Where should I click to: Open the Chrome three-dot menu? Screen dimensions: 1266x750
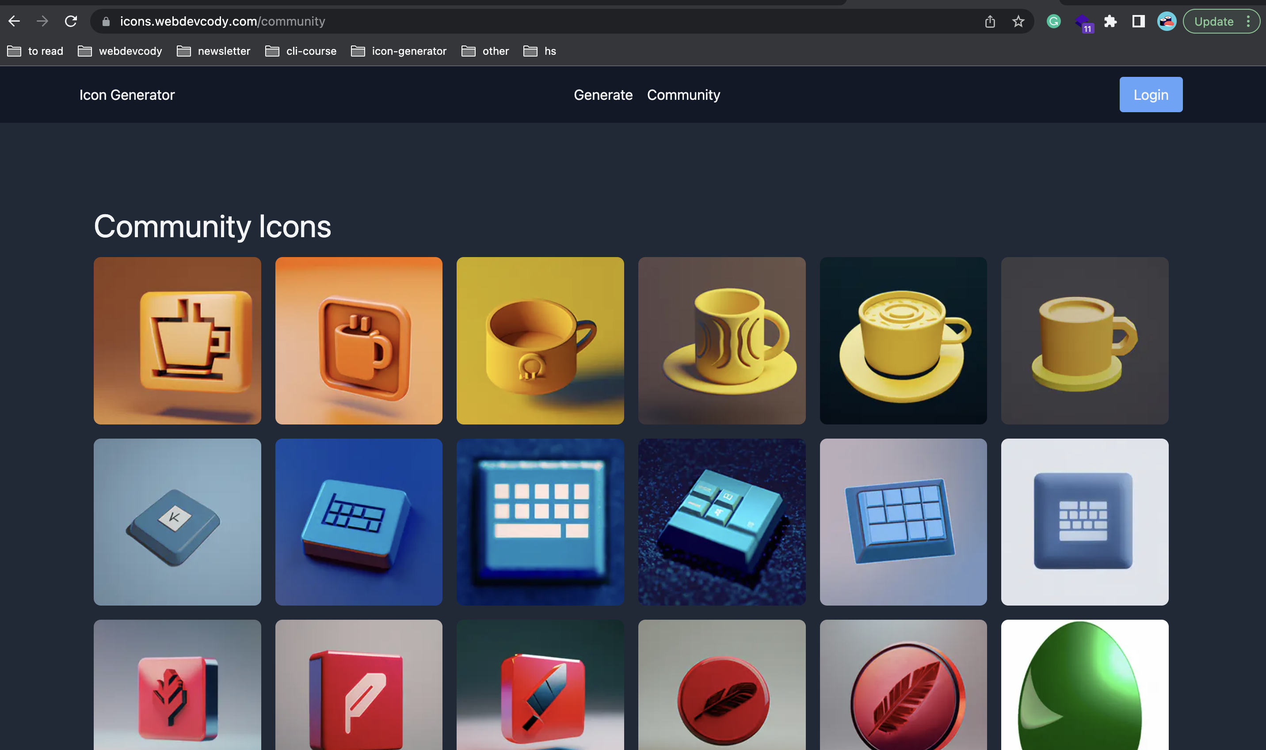tap(1248, 21)
